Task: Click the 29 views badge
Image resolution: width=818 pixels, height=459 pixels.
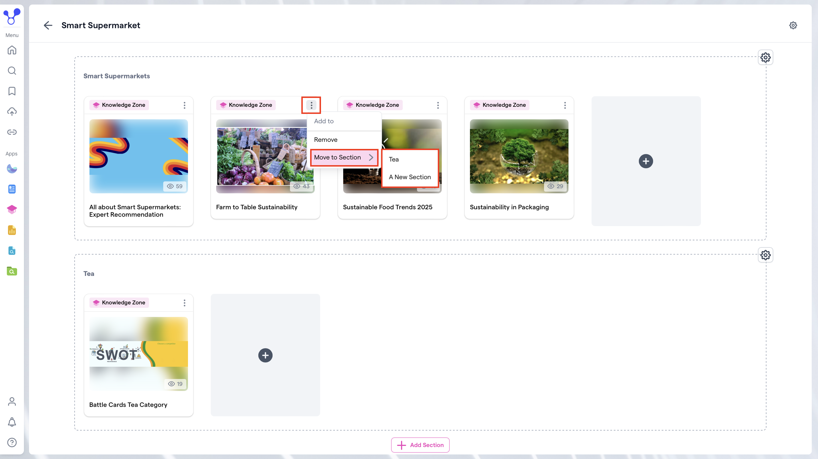Action: (x=555, y=186)
